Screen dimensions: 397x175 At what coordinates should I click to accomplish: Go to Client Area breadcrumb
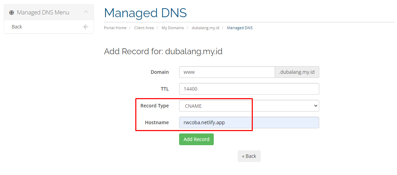point(144,28)
